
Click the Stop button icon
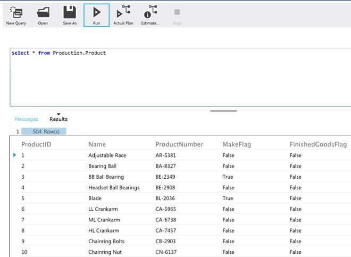point(177,12)
